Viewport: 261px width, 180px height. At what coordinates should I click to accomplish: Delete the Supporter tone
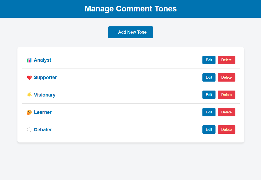pos(226,77)
